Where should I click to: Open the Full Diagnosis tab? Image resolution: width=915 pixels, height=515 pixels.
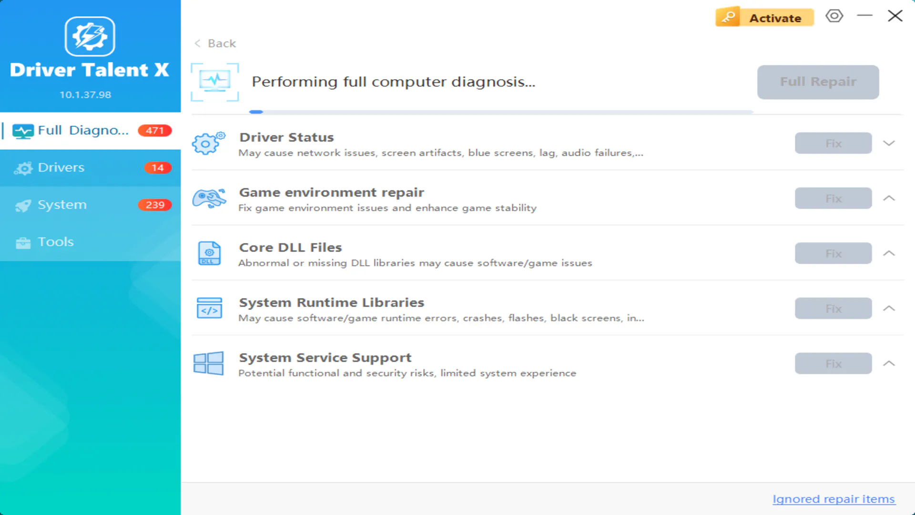coord(91,131)
